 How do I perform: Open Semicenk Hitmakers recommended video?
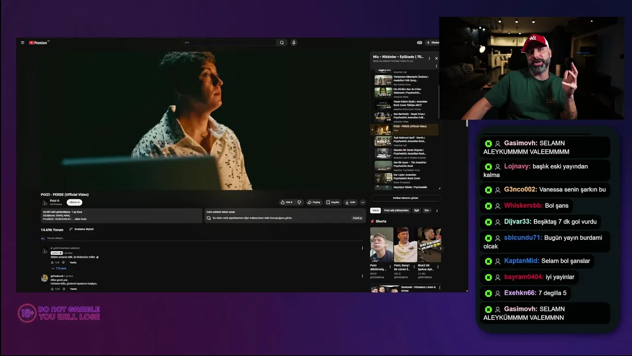coord(404,289)
